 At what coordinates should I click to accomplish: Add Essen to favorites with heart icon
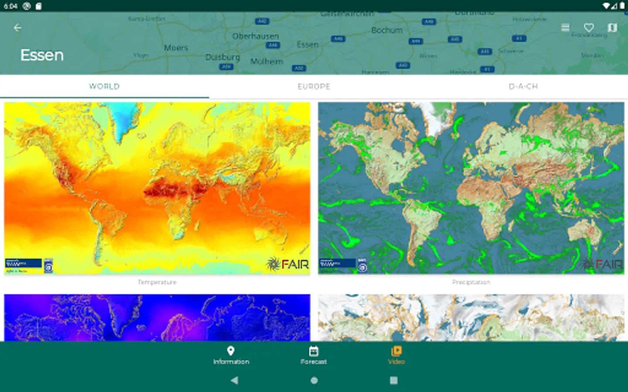(x=589, y=28)
